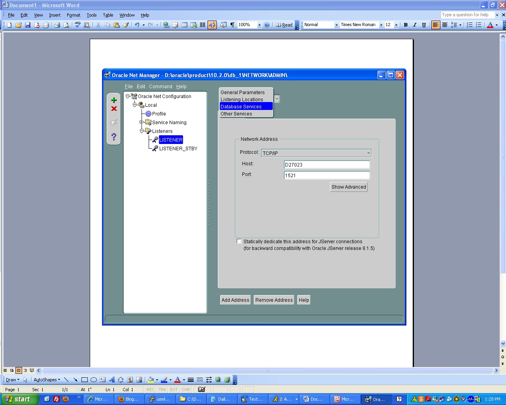The width and height of the screenshot is (506, 405).
Task: Click the Numbering list icon
Action: (470, 25)
